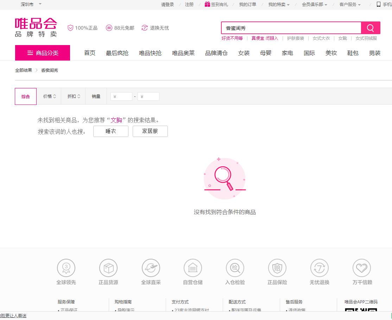
Task: Click the 自营仓储 warehouse icon
Action: click(x=193, y=268)
